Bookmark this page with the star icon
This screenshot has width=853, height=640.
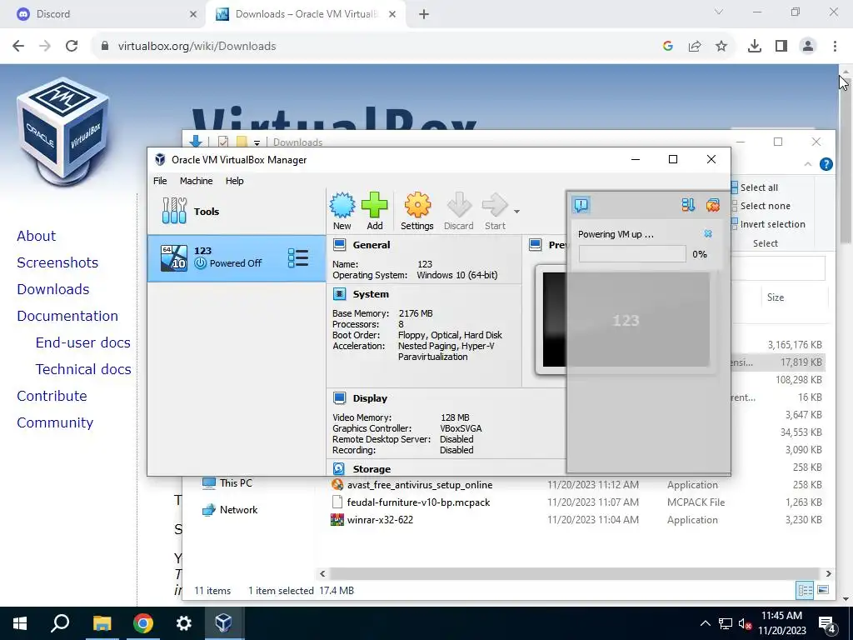pos(721,47)
